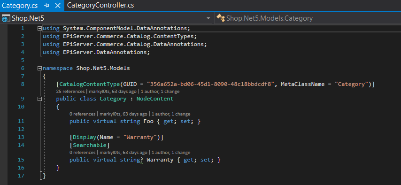Collapse the using directives block
The height and width of the screenshot is (185, 401).
coord(39,28)
